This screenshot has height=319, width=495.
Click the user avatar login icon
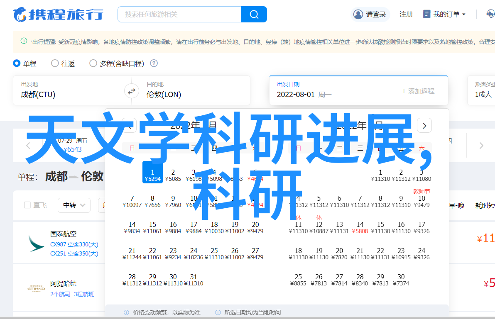point(358,14)
